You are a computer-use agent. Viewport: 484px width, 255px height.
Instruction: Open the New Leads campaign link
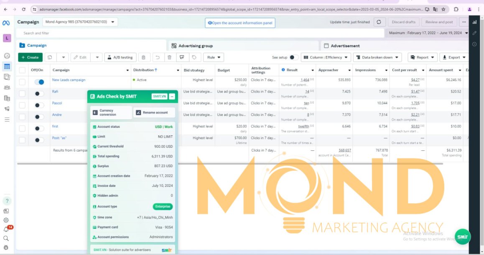coord(69,80)
